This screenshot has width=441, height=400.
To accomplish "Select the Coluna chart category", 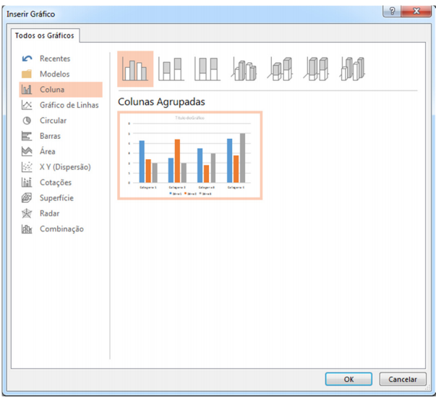I will tap(52, 90).
